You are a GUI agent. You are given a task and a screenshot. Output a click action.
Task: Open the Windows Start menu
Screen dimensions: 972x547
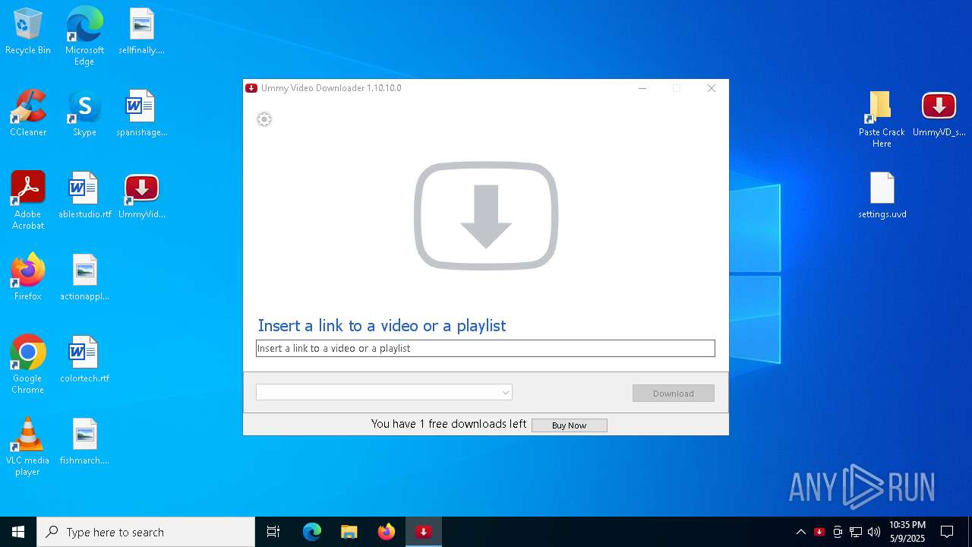tap(18, 532)
